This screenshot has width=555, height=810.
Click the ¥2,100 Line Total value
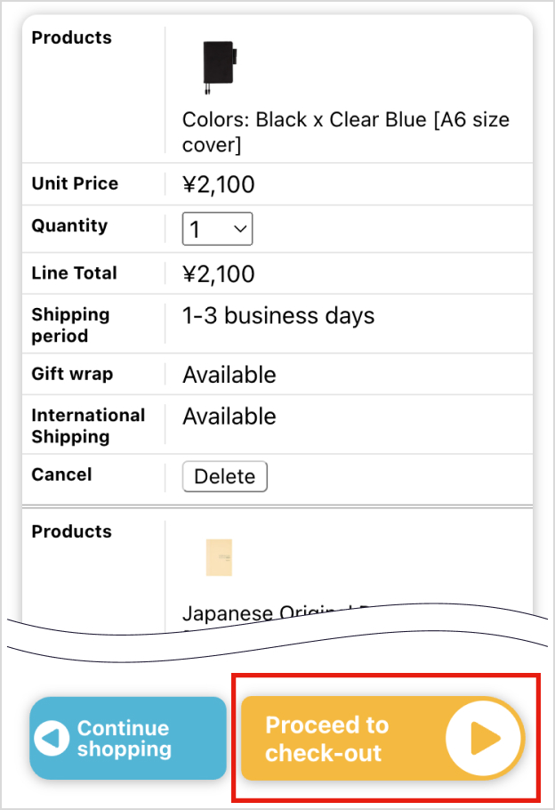tap(219, 273)
